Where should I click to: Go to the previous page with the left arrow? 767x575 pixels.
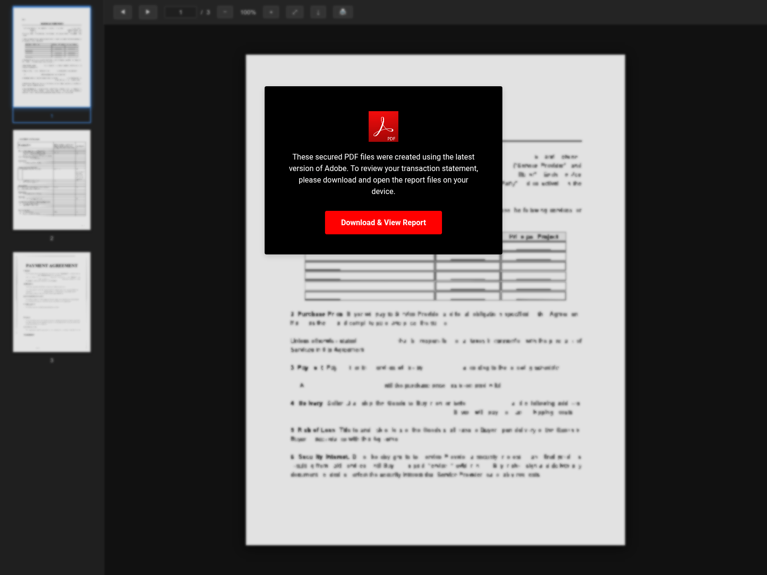click(x=123, y=12)
